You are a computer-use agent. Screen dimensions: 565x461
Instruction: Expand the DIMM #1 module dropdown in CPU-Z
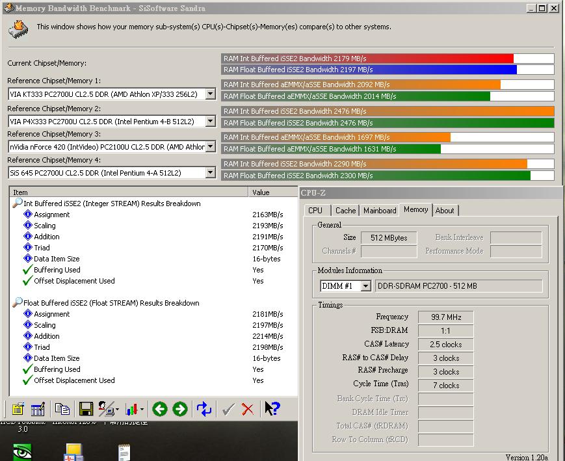pos(365,286)
